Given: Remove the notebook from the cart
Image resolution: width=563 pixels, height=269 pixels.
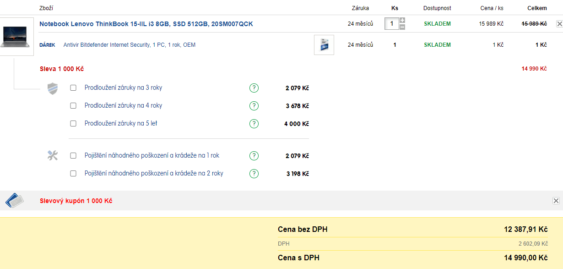Looking at the screenshot, I should (x=559, y=24).
